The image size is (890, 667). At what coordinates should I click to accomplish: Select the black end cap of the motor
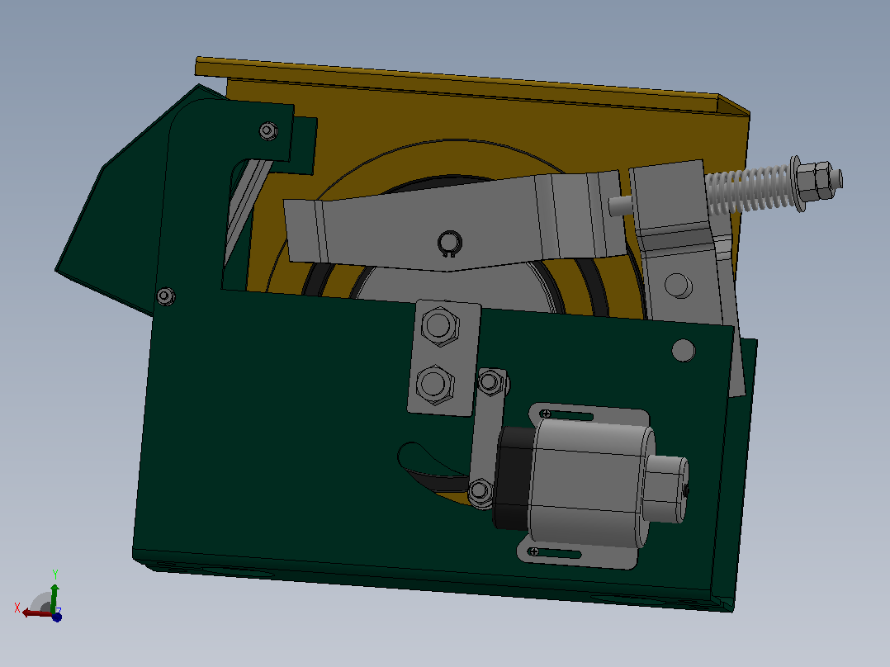[514, 478]
